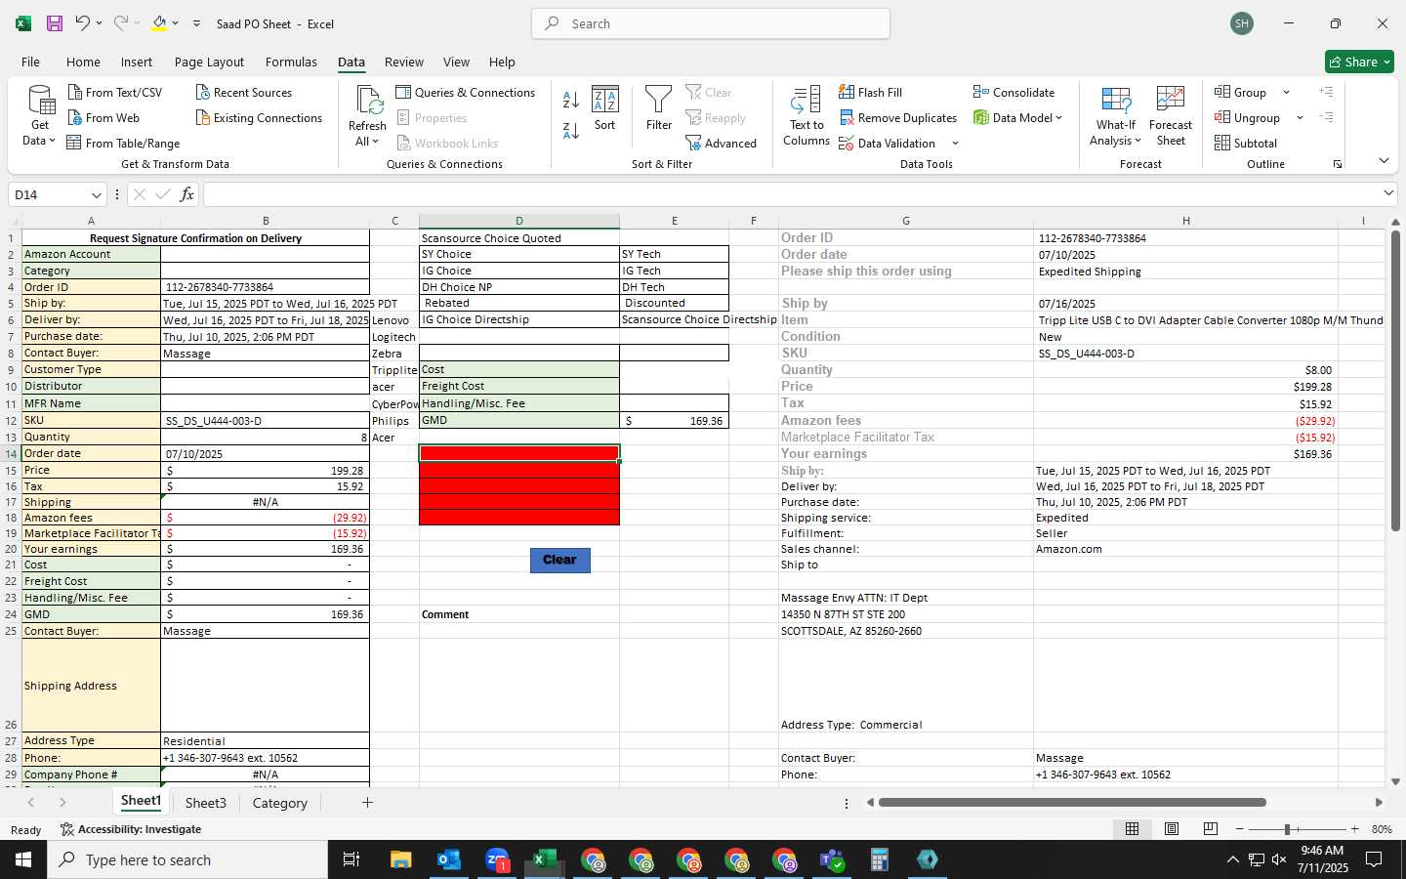Screen dimensions: 1406x879
Task: Switch to Page Layout view in status bar
Action: [x=1172, y=829]
